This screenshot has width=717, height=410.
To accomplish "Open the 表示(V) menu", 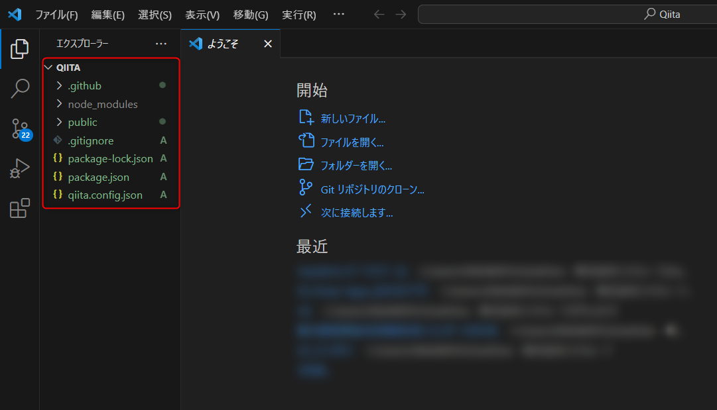I will point(202,15).
